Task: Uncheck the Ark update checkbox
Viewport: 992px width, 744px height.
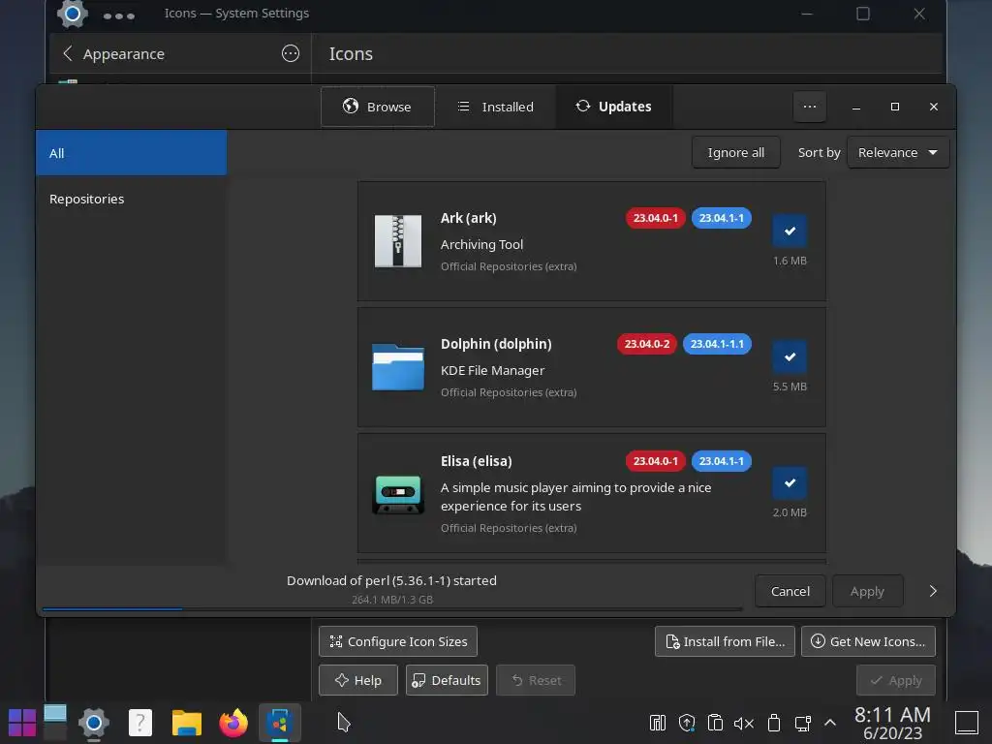Action: click(790, 231)
